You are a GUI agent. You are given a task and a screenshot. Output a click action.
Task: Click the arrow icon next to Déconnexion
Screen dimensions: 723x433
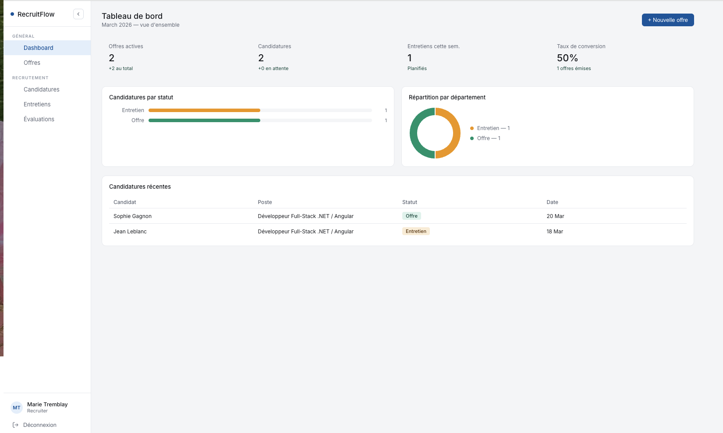tap(15, 425)
